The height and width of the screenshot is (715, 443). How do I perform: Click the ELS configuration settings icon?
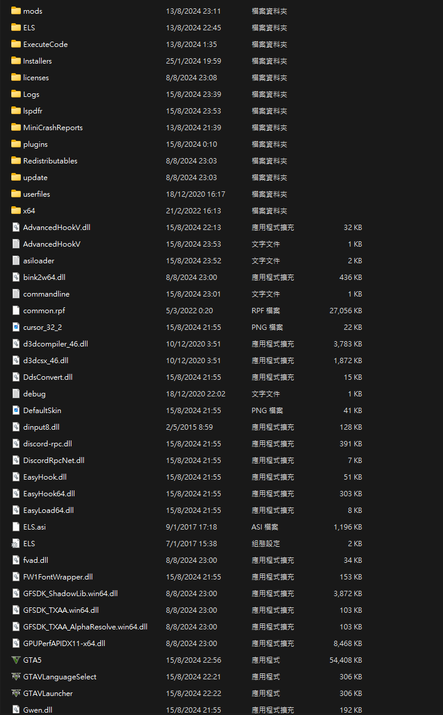tap(16, 543)
